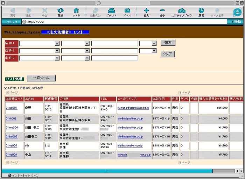
Task: Click the address field showing http://www
Action: (124, 22)
